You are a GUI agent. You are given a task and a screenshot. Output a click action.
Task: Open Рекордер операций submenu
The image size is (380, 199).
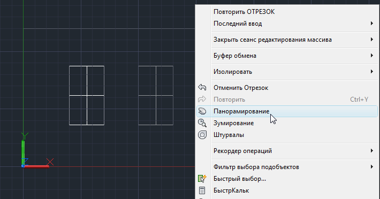click(x=287, y=151)
